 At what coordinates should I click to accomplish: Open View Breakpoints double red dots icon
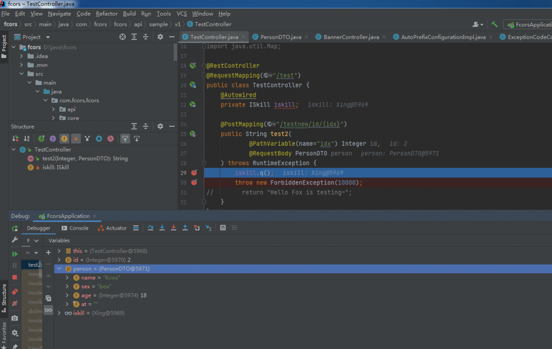tap(15, 292)
